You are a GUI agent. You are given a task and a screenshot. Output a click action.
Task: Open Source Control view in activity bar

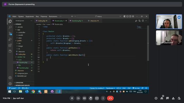click(x=10, y=33)
